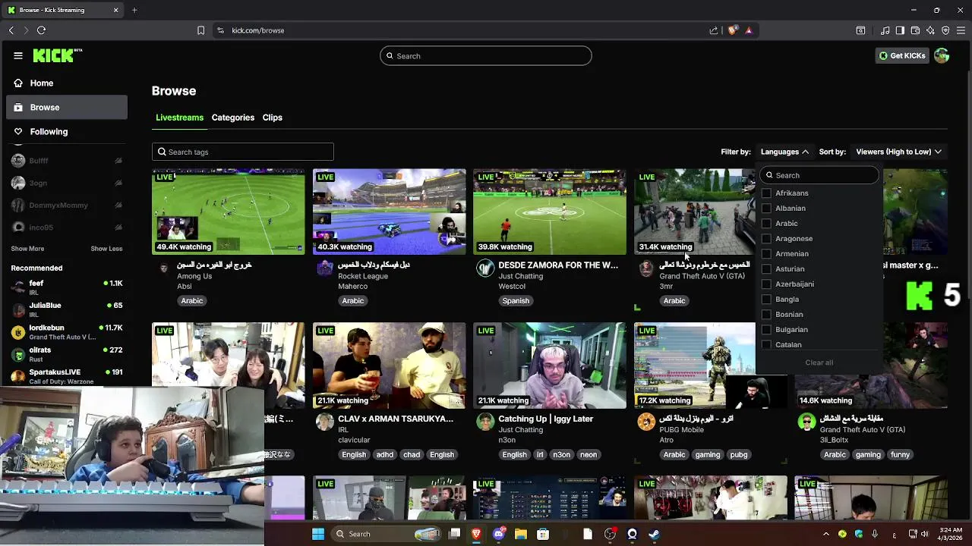The image size is (972, 546).
Task: Click the adhd tag under clavicular
Action: point(385,455)
